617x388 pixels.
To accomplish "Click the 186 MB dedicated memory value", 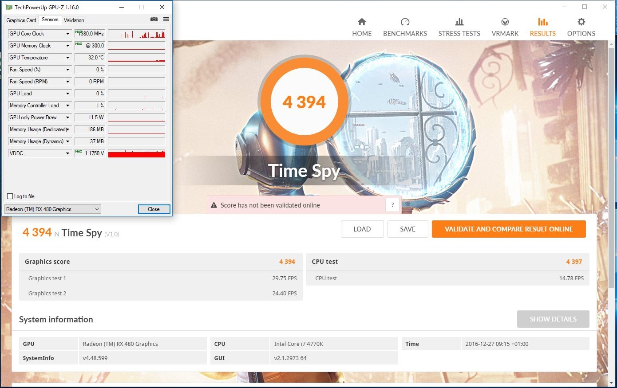I will pos(90,129).
